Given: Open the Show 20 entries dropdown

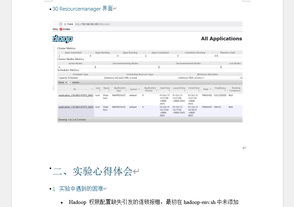Looking at the screenshot, I should click(68, 83).
